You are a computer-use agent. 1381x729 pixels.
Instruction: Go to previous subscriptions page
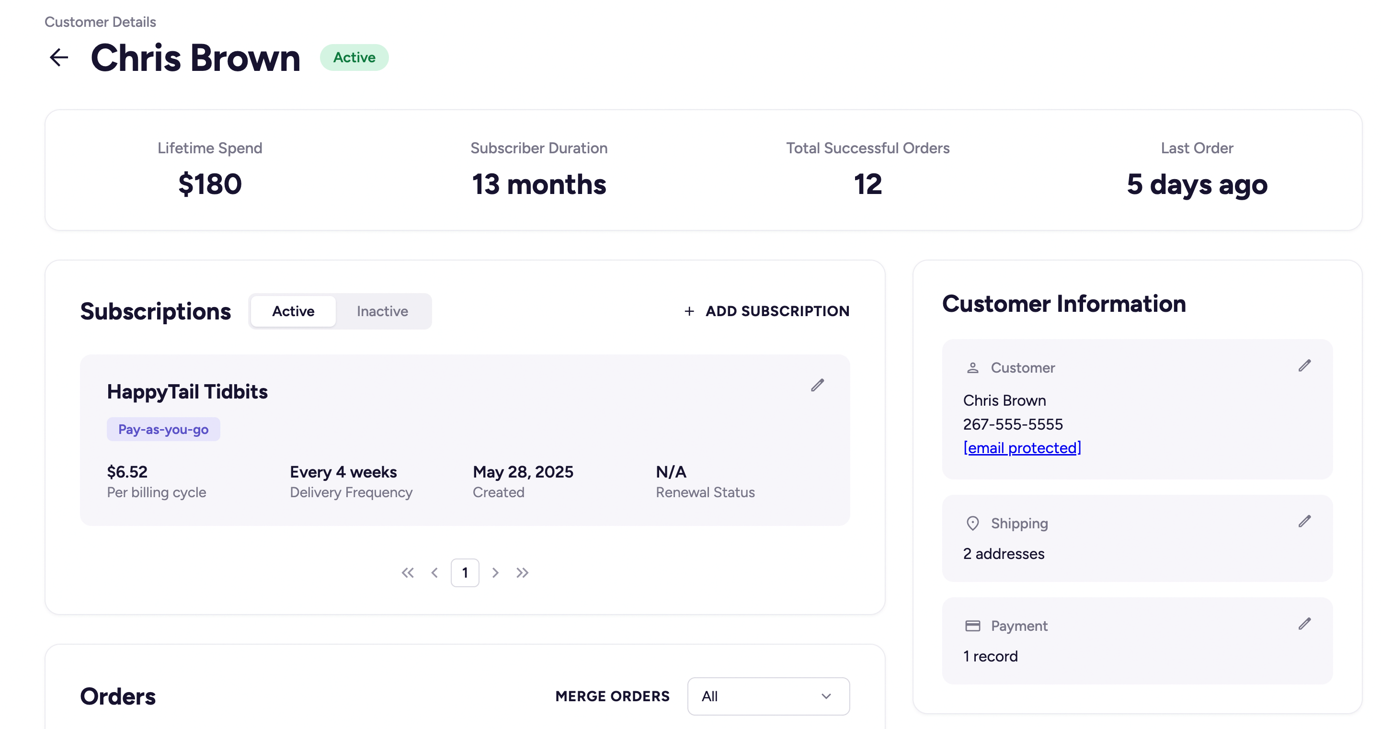[435, 572]
